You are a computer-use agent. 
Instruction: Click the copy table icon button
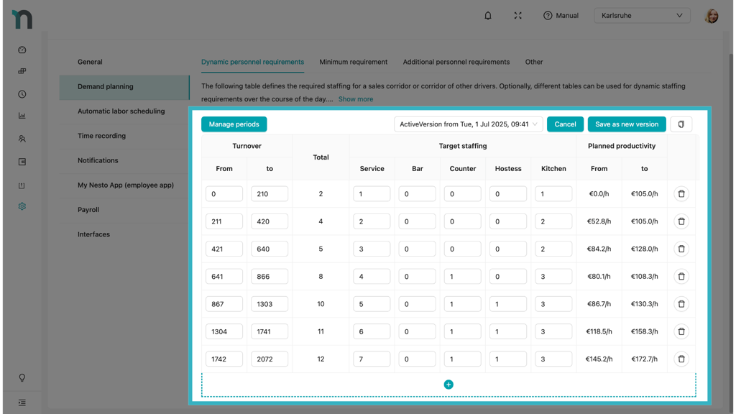(681, 124)
